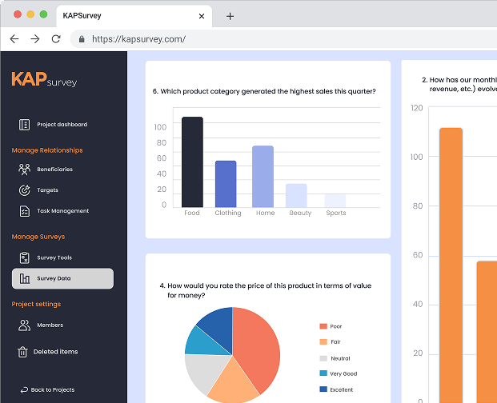
Task: Open a new browser tab with plus
Action: pos(230,16)
